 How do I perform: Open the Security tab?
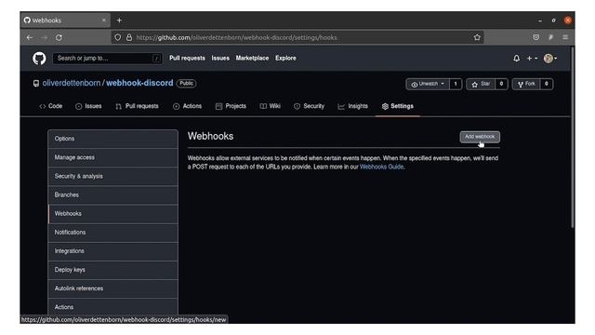click(309, 106)
